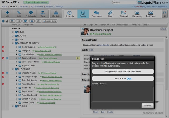The width and height of the screenshot is (169, 118).
Task: Click the folder icon of Tugboat Turtles
Action: coord(20,66)
